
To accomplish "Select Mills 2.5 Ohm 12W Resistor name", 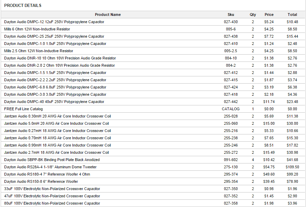I will pos(39,51).
